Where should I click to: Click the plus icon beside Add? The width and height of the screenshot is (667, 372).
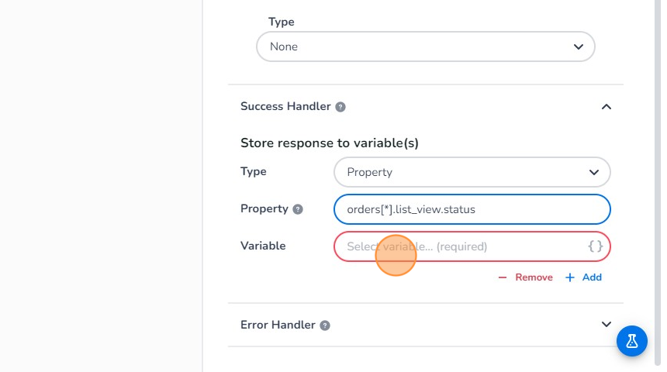pos(570,277)
